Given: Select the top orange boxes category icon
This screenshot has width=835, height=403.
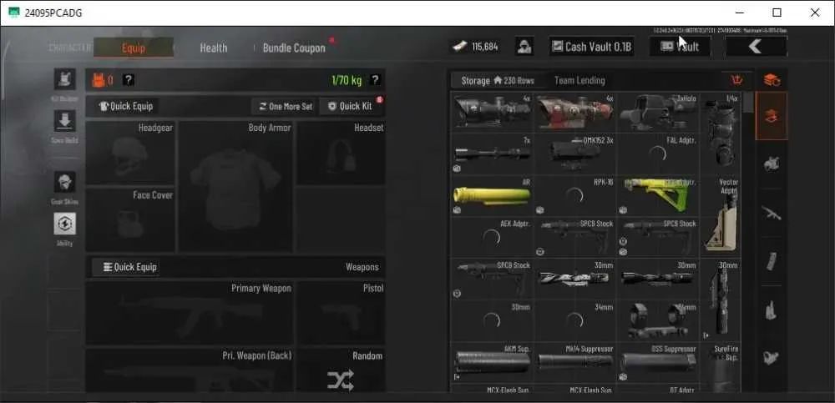Looking at the screenshot, I should pyautogui.click(x=772, y=80).
